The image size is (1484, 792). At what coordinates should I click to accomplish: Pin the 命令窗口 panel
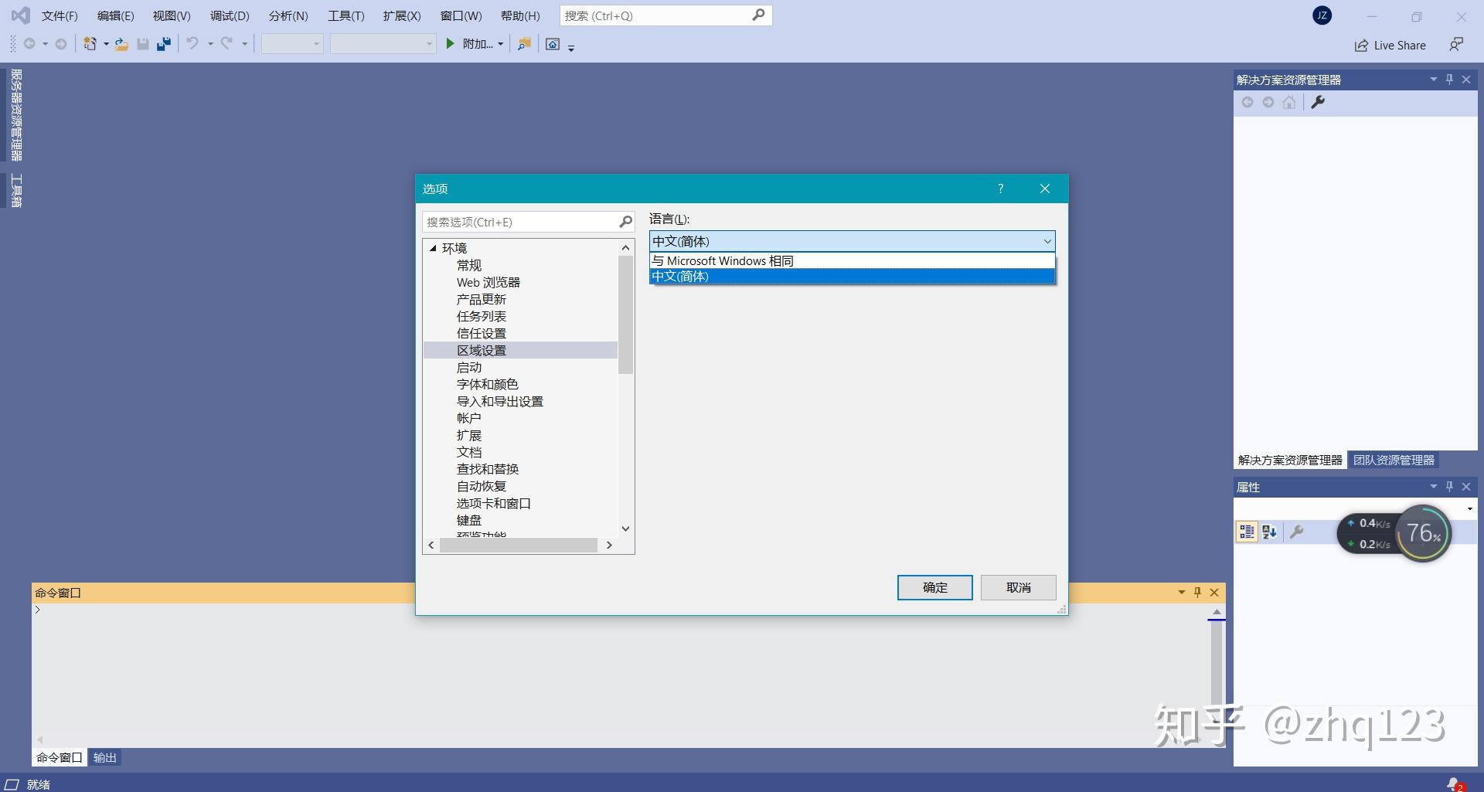(x=1197, y=593)
